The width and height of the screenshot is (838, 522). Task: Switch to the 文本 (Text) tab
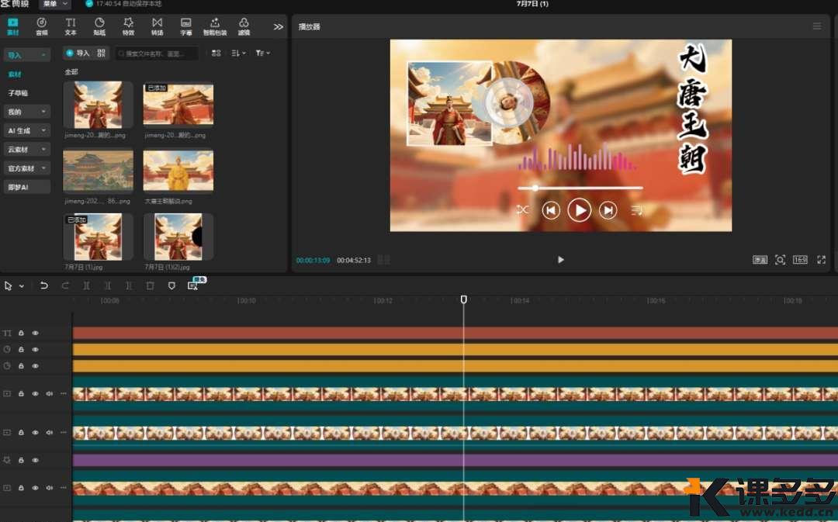[71, 26]
